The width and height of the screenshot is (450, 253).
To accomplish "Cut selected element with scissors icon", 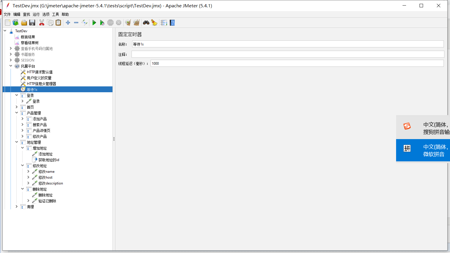I will (x=42, y=23).
